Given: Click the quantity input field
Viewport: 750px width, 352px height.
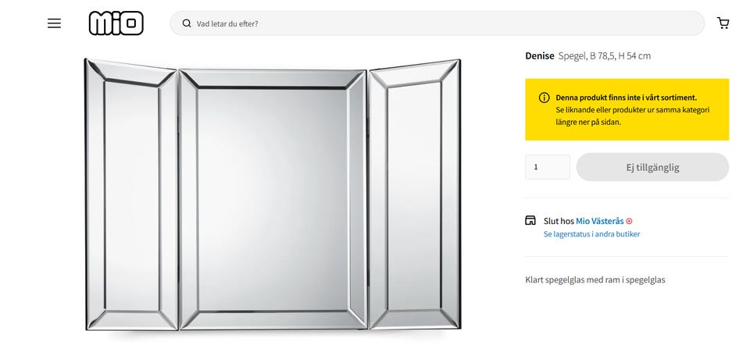Looking at the screenshot, I should click(x=547, y=167).
